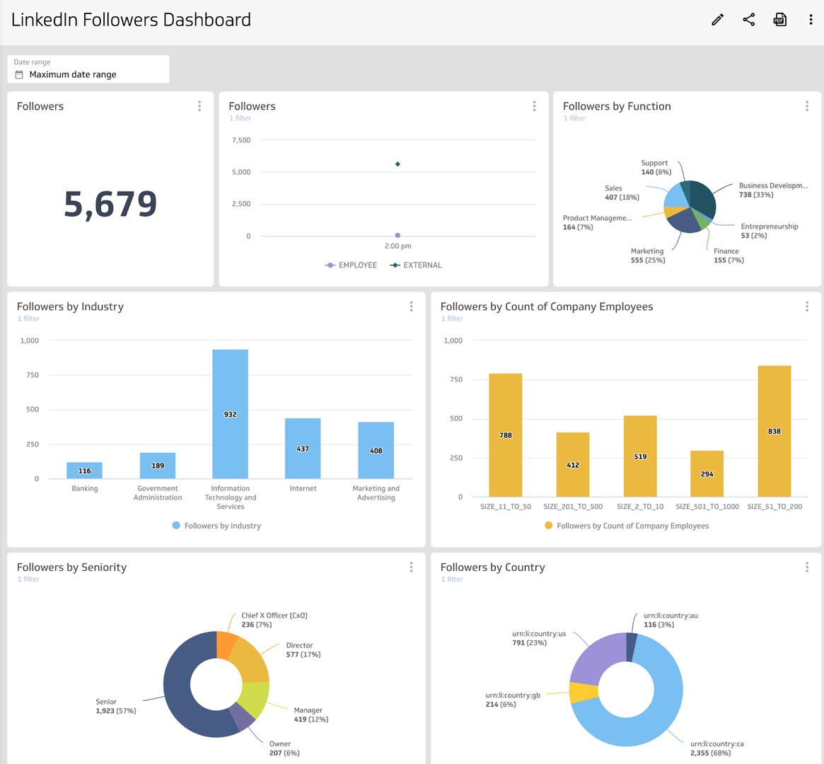Click 1 filter under Followers by Country
Screen dimensions: 824x764
tap(451, 579)
